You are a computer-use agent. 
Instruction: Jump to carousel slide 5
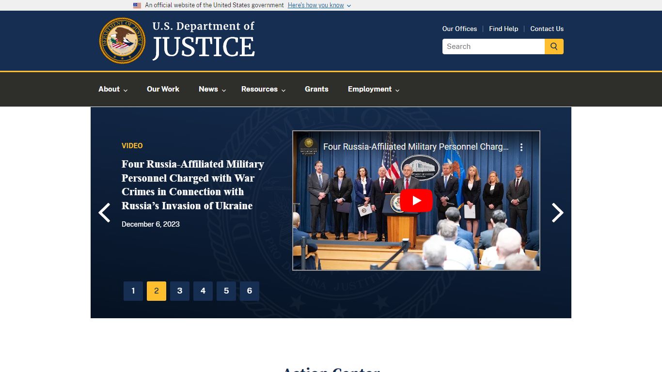pos(226,291)
